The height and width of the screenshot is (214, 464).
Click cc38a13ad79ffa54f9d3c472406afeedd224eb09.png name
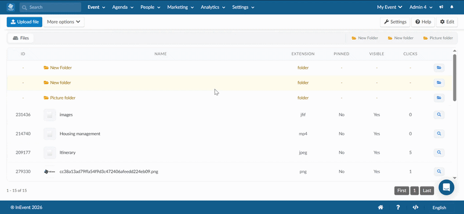click(x=109, y=172)
